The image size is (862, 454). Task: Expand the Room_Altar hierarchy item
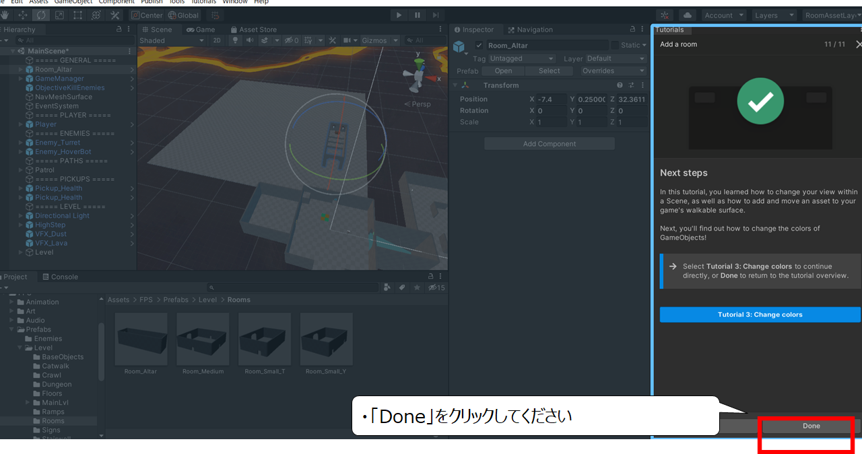point(20,69)
